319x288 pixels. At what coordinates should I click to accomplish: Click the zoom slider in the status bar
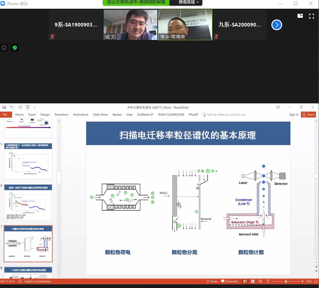click(286, 281)
